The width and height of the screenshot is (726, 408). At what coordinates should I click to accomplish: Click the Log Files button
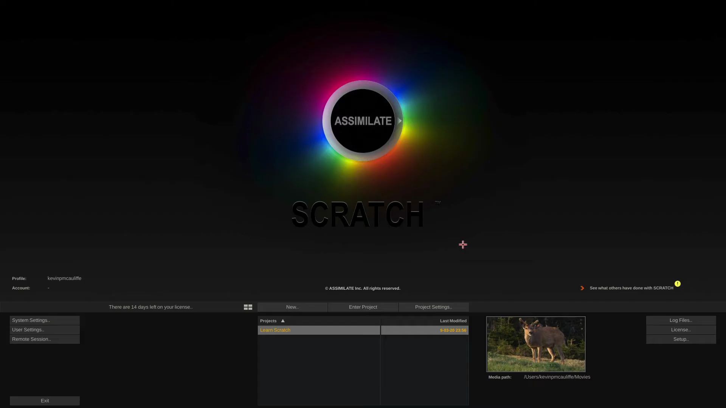681,320
